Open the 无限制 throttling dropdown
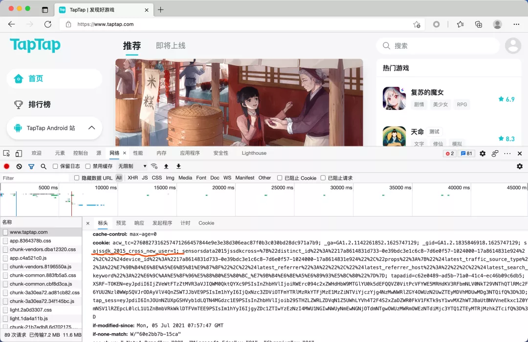528x342 pixels. click(131, 165)
